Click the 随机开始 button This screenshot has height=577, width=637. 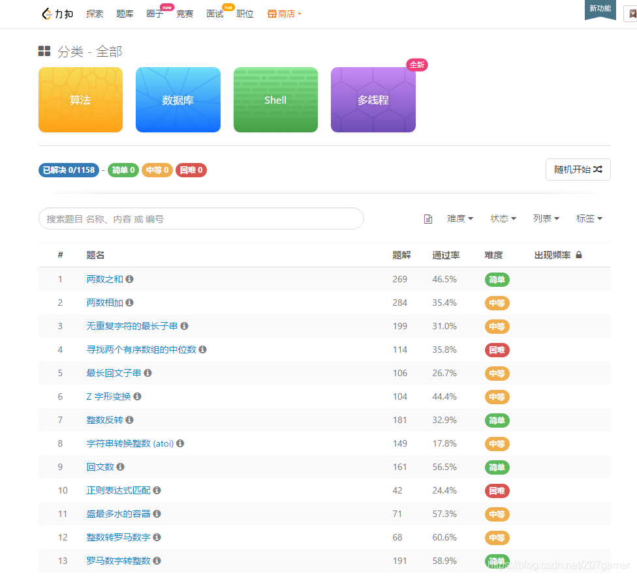tap(578, 169)
